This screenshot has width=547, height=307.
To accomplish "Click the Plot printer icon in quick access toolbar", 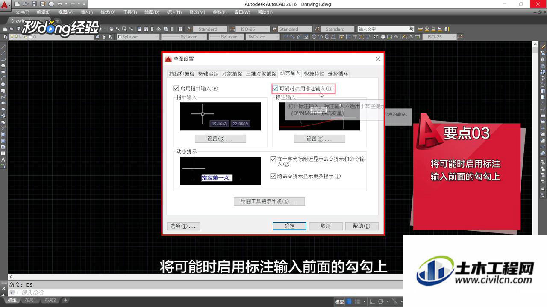I will pos(51,4).
